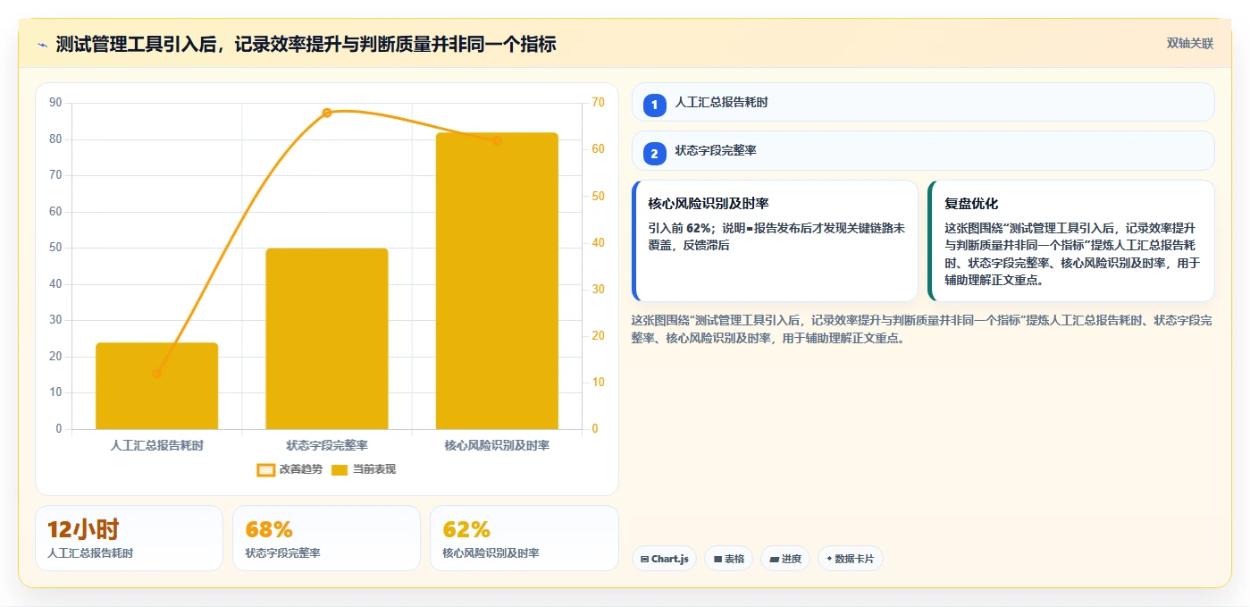Click the 复盘优化 card
This screenshot has height=607, width=1250.
[1071, 241]
